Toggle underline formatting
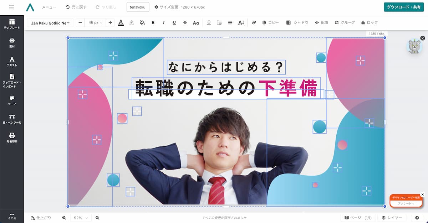Image resolution: width=428 pixels, height=223 pixels. coord(174,22)
